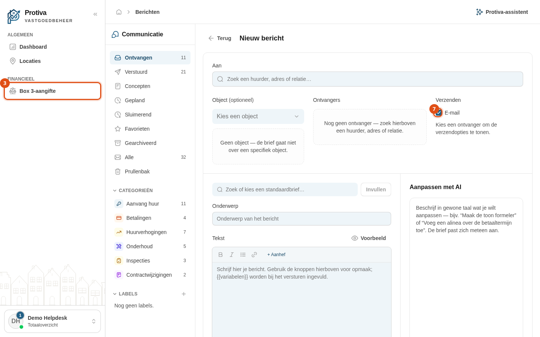The width and height of the screenshot is (540, 337).
Task: Open the Protiva-assistent
Action: 502,12
